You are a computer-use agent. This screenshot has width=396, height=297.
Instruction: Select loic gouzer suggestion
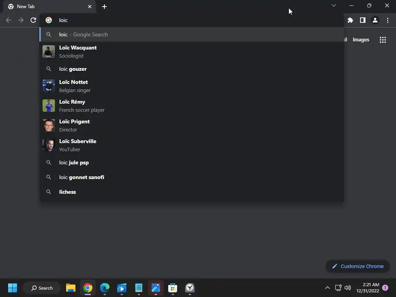pos(192,69)
